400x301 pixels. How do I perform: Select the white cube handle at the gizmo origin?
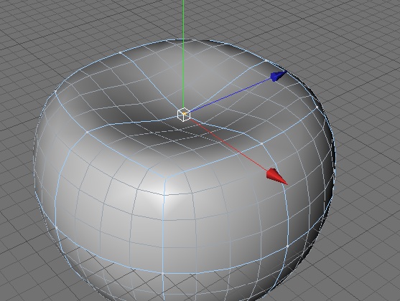[184, 115]
